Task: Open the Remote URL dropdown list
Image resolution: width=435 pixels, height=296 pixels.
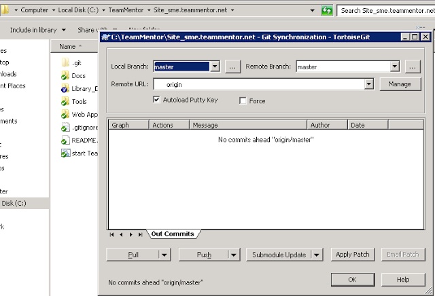Action: pos(369,84)
